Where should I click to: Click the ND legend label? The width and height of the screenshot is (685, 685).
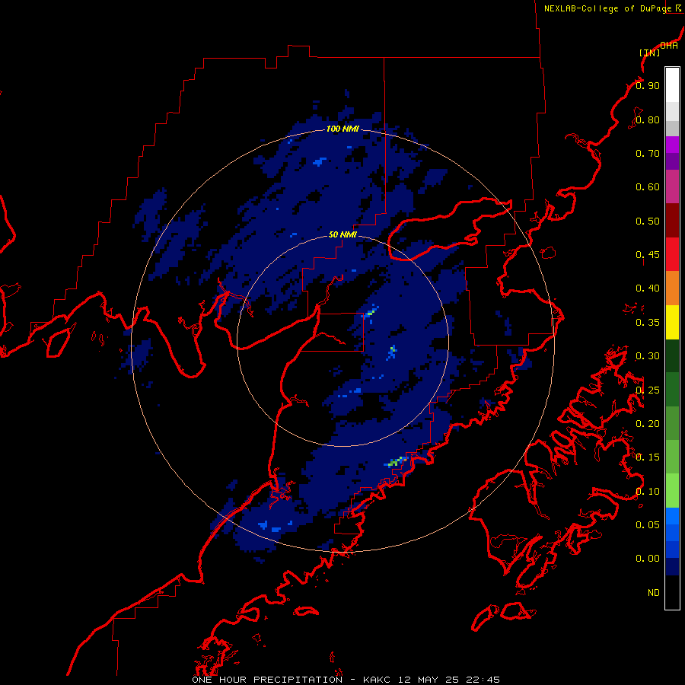click(x=654, y=593)
